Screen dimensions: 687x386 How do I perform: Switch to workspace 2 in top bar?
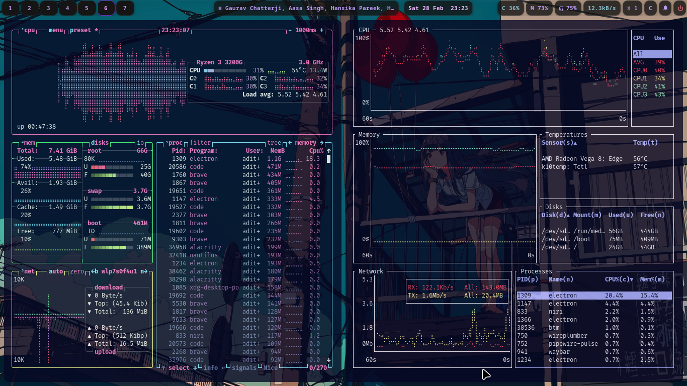[30, 8]
